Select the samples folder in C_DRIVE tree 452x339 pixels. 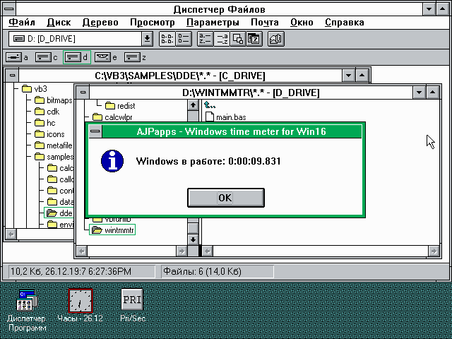pos(54,157)
